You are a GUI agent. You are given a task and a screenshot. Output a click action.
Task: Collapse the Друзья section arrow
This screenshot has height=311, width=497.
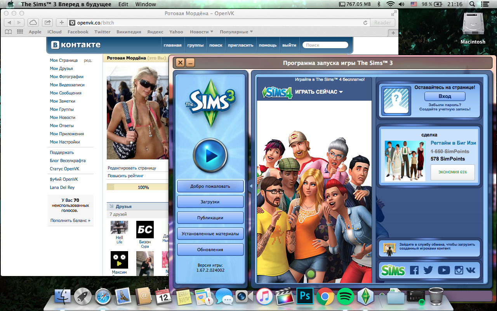coord(111,206)
